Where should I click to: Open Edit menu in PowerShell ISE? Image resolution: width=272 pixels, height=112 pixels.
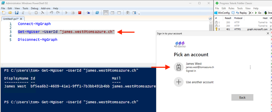pos(10,8)
